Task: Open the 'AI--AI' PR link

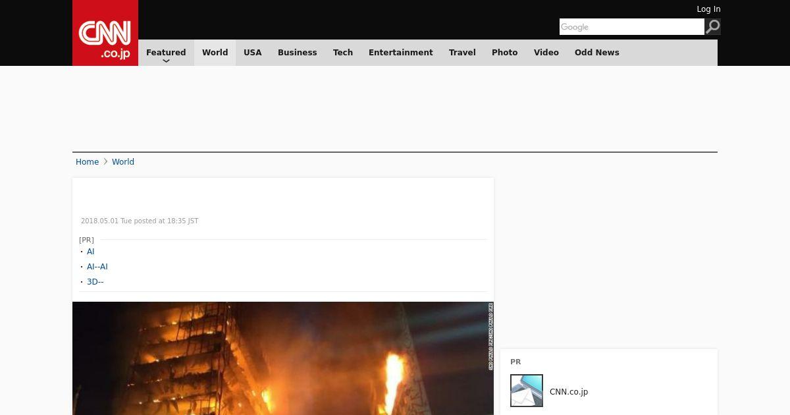Action: click(97, 267)
